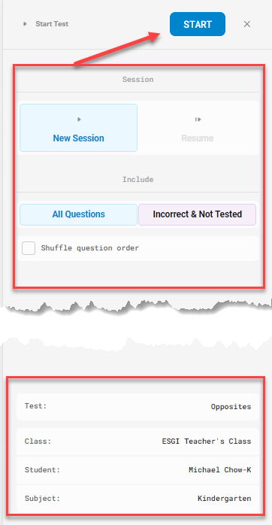
Task: Click the Kindergarten subject value
Action: coord(225,499)
